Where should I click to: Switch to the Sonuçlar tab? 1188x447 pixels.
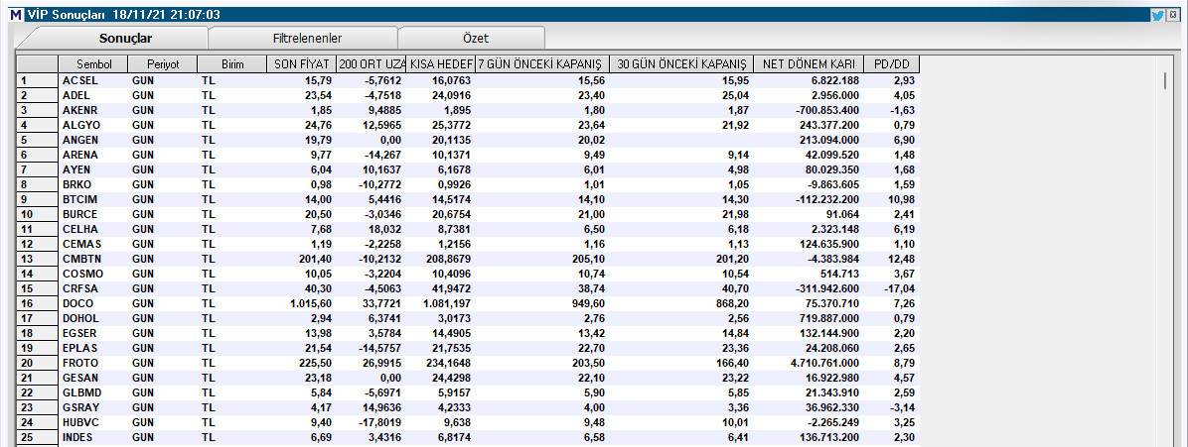126,38
